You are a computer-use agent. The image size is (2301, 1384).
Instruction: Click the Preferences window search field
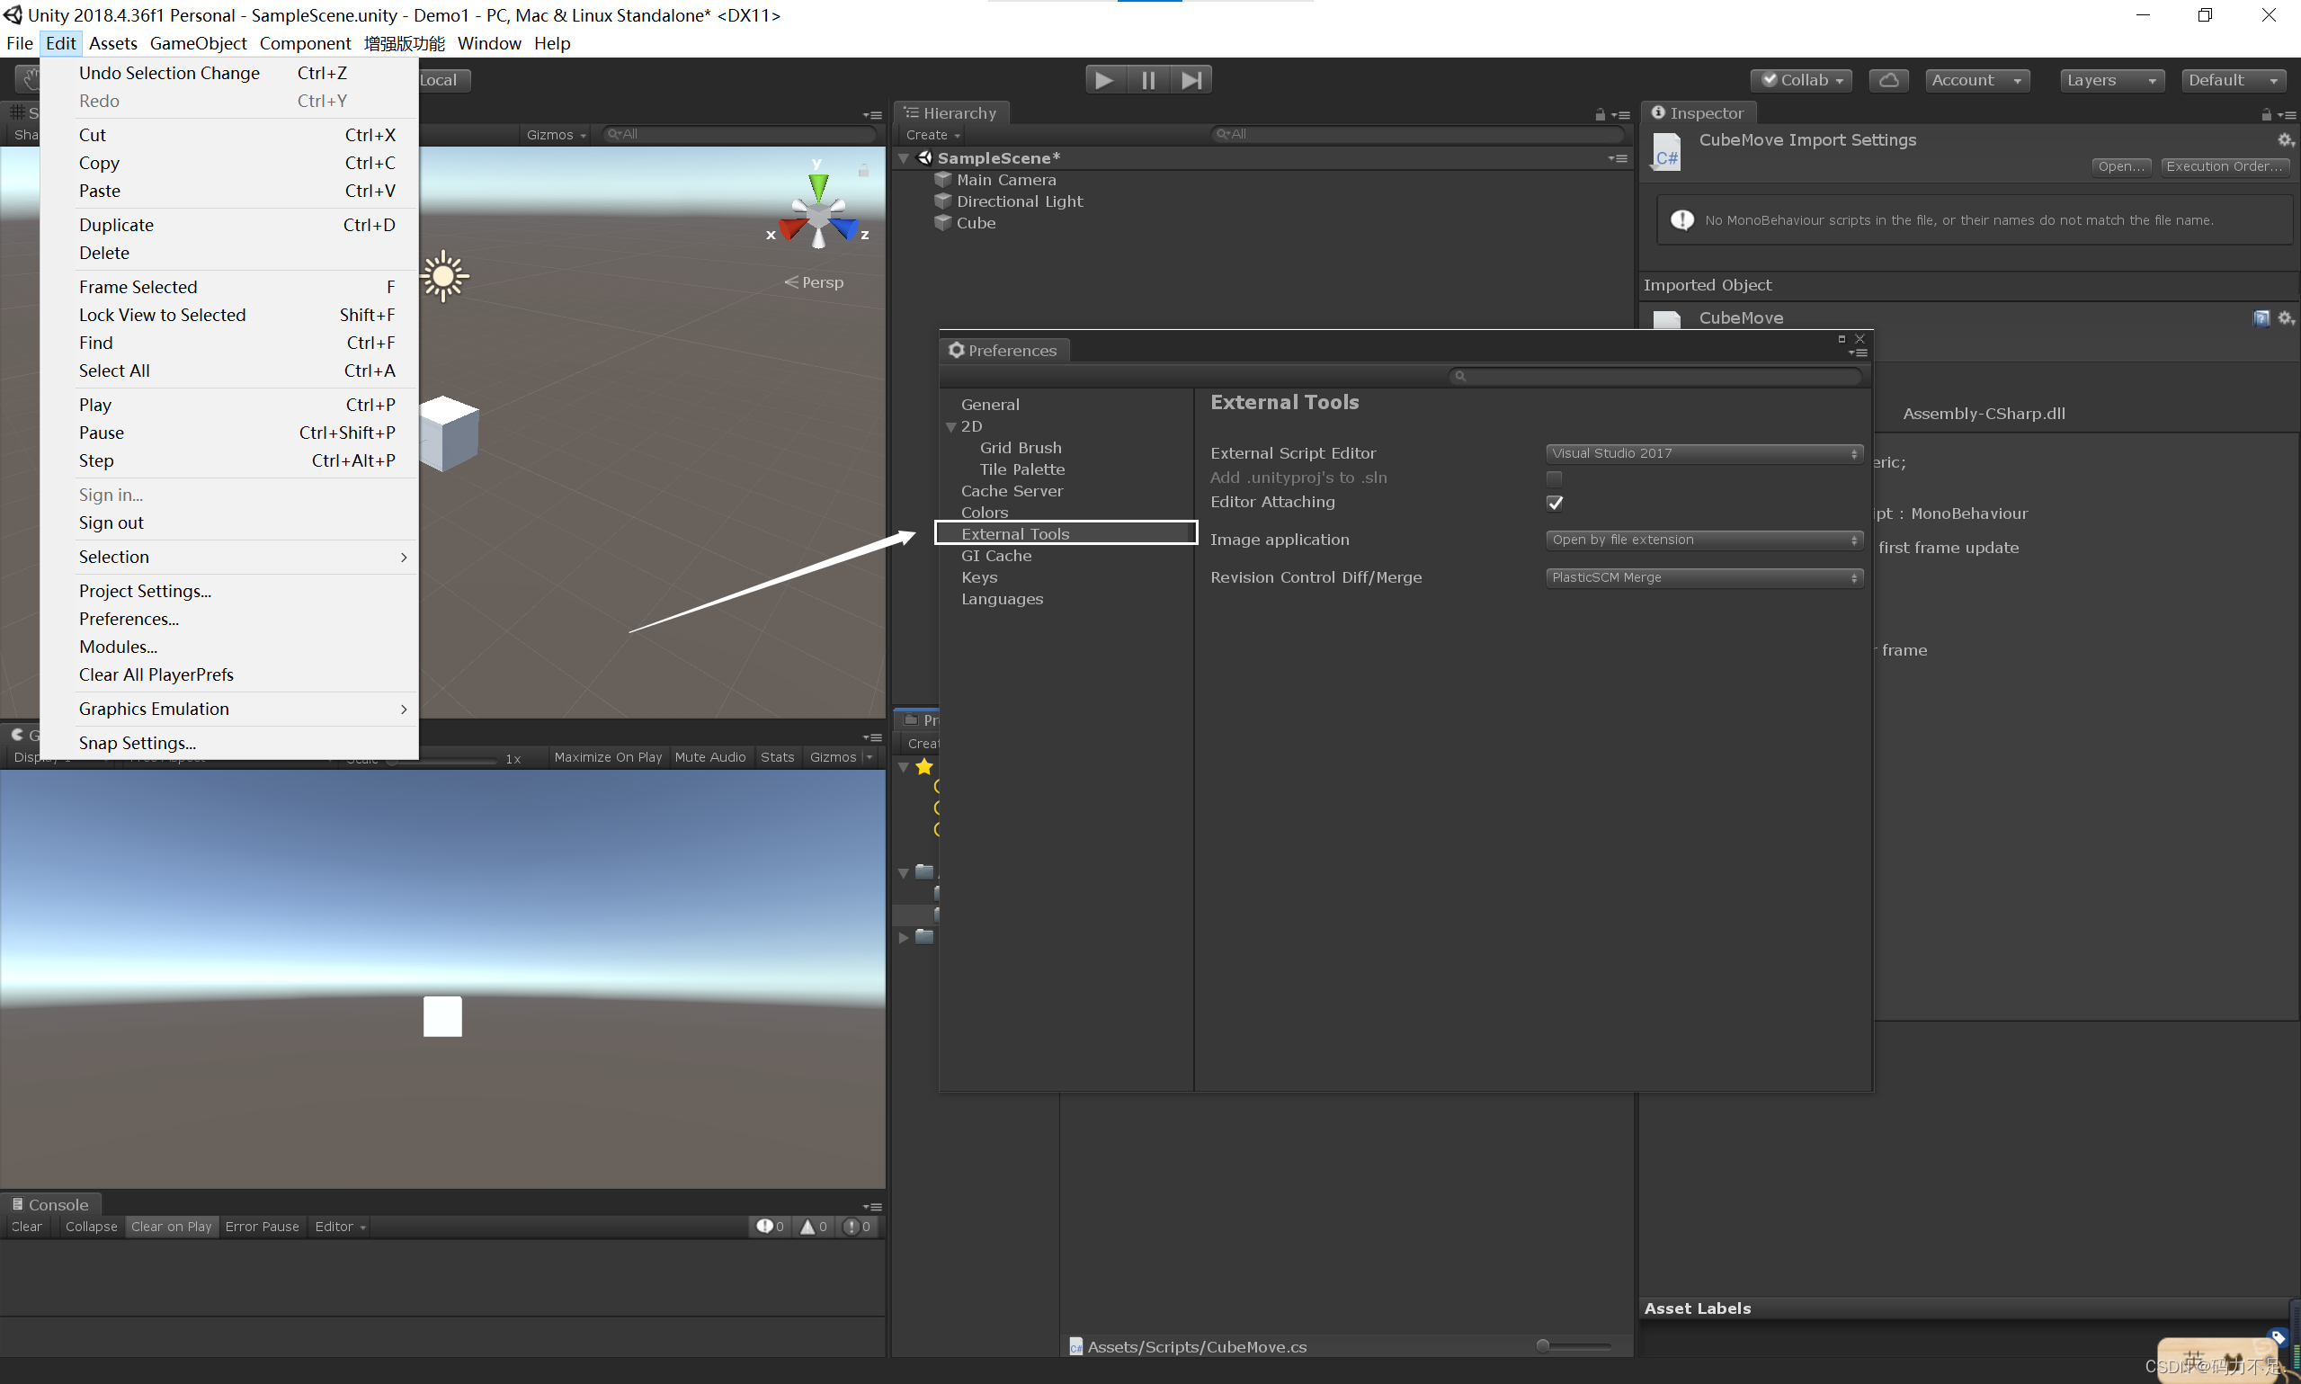1654,376
